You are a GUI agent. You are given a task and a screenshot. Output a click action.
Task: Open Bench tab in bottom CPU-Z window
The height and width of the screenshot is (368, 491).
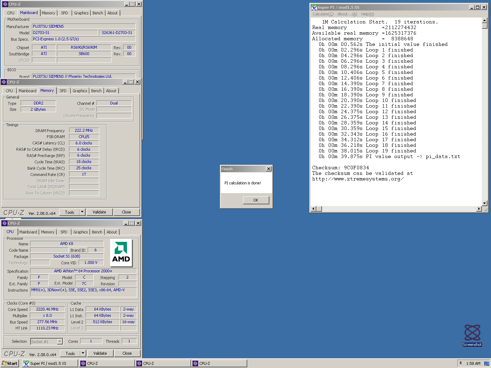pyautogui.click(x=97, y=232)
